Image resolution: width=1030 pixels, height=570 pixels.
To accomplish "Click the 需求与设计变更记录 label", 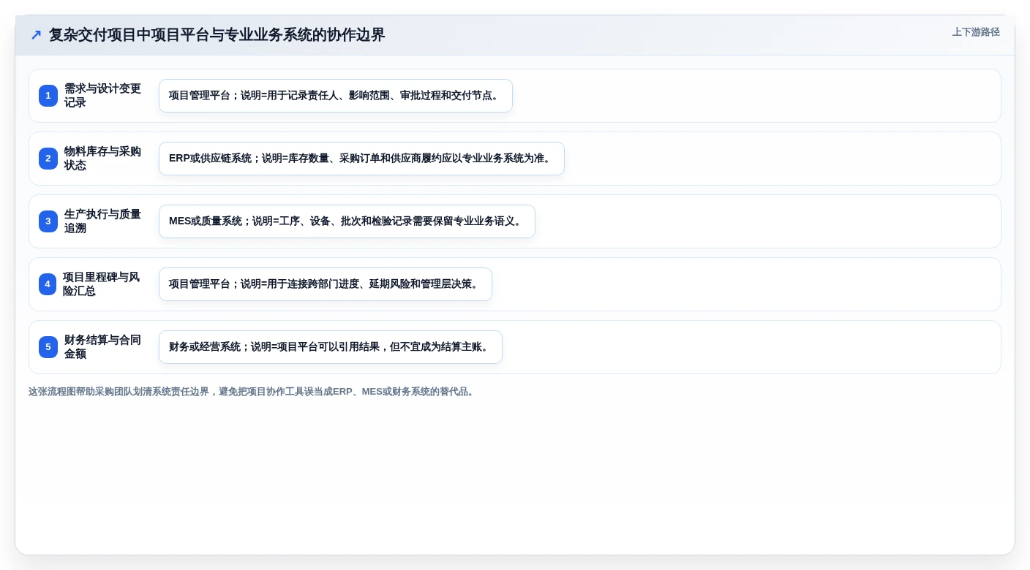I will click(x=102, y=96).
